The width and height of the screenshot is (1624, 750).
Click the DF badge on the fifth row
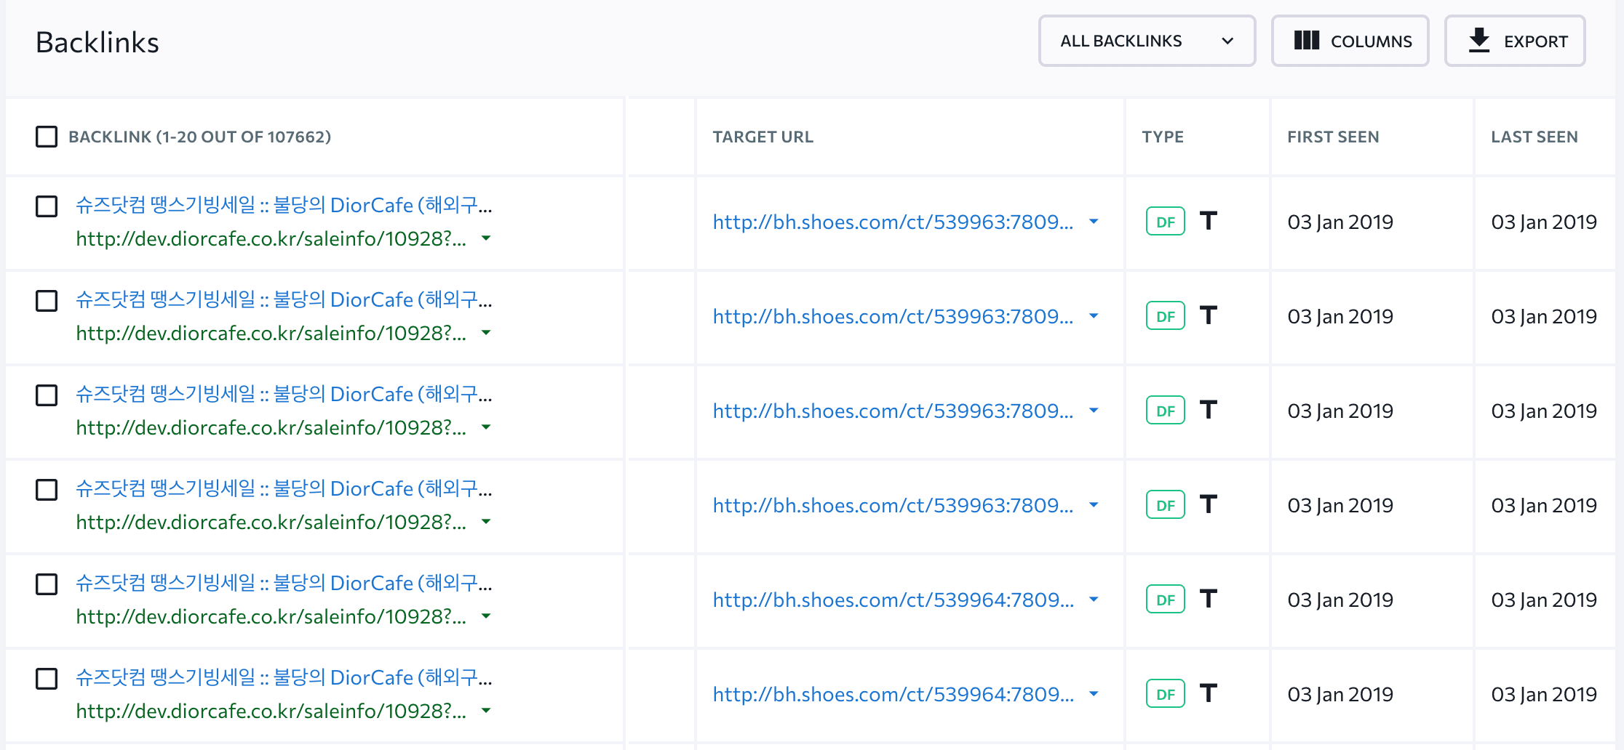click(1165, 599)
